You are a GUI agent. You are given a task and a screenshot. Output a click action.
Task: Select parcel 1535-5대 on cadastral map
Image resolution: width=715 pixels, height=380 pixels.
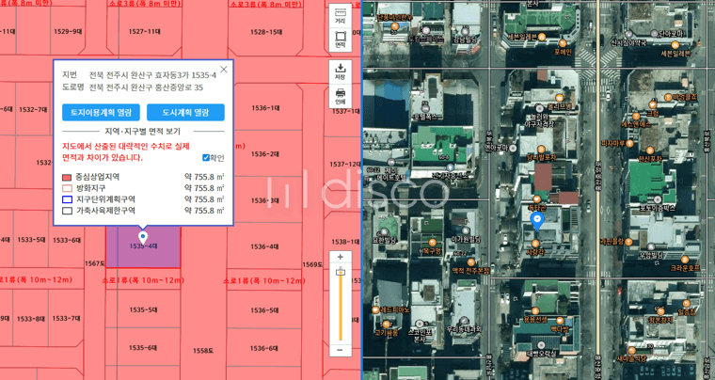click(x=143, y=310)
